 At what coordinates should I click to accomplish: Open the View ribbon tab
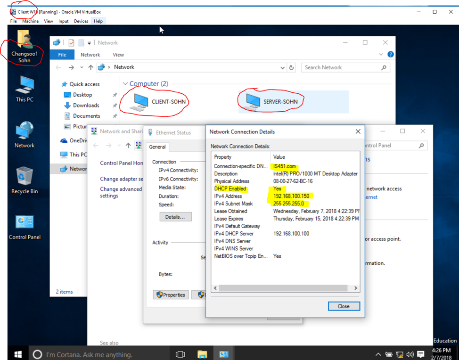pyautogui.click(x=118, y=55)
